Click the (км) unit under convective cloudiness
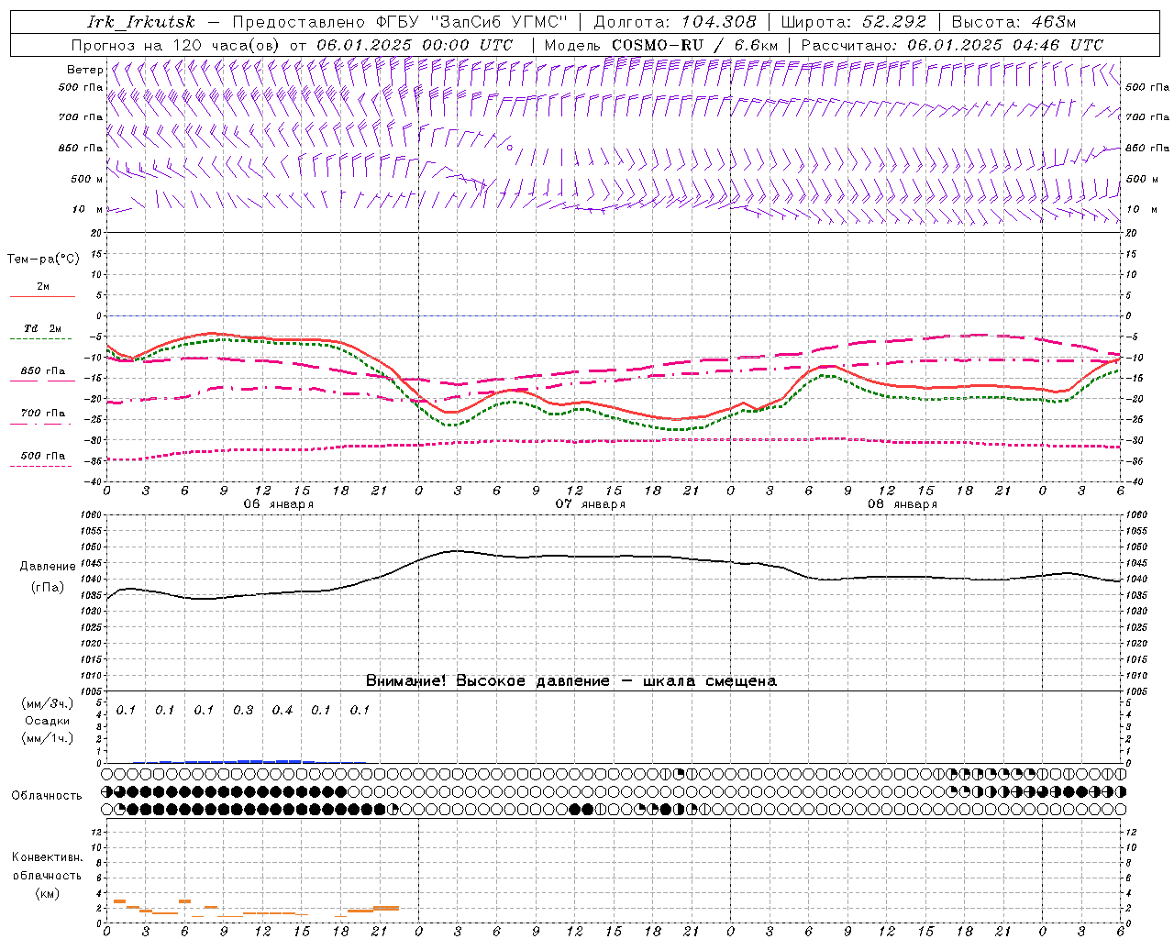This screenshot has height=939, width=1174. click(48, 893)
